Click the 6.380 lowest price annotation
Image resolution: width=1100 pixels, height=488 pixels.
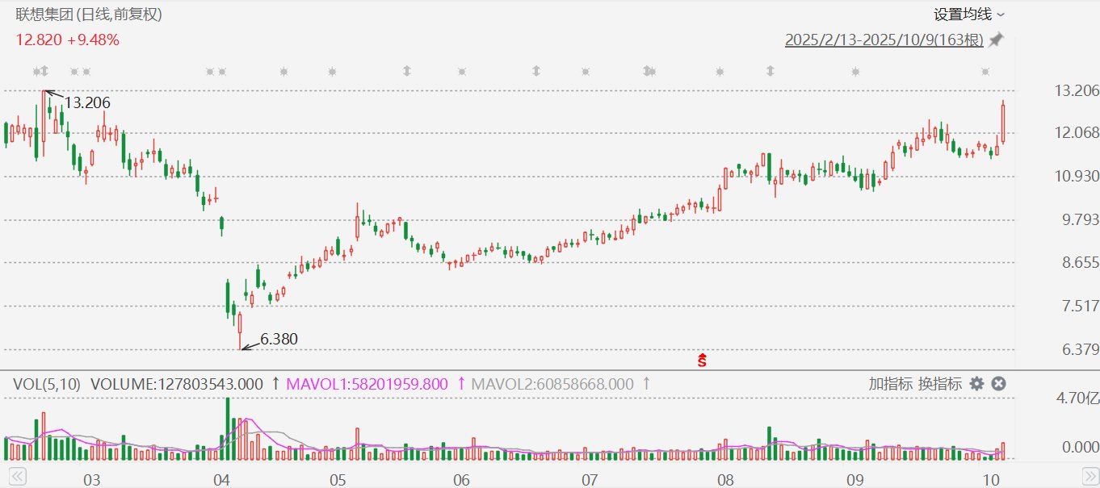(x=279, y=340)
